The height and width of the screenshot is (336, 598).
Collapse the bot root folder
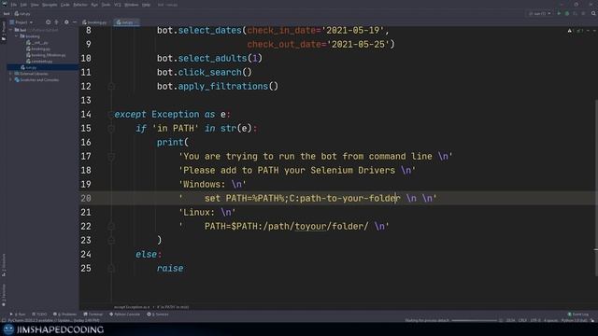pyautogui.click(x=10, y=30)
